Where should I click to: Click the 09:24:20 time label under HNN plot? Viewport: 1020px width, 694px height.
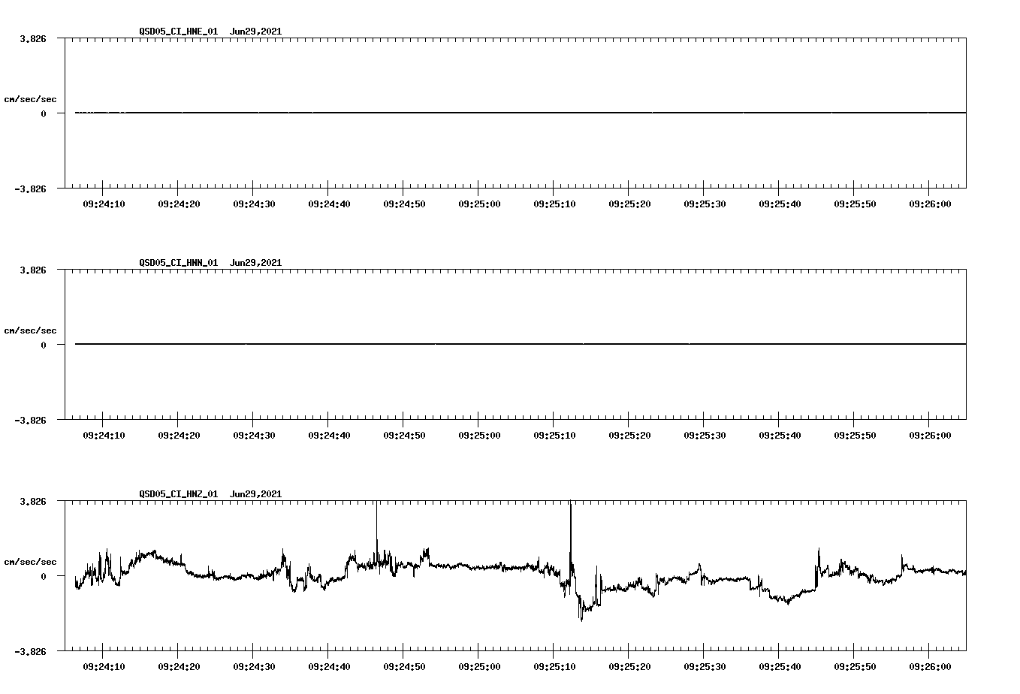179,436
